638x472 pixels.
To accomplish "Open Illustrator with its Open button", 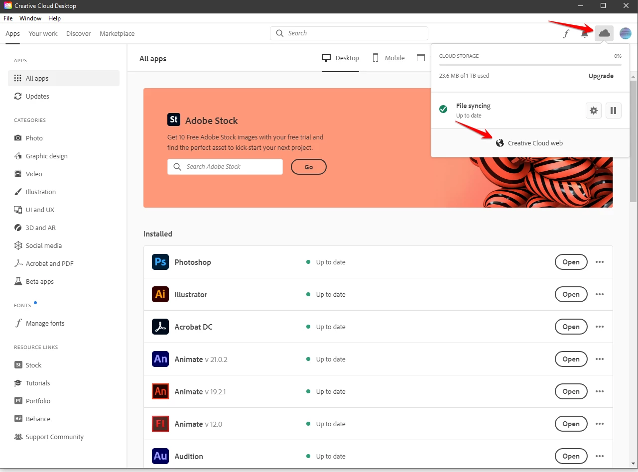I will [x=571, y=294].
